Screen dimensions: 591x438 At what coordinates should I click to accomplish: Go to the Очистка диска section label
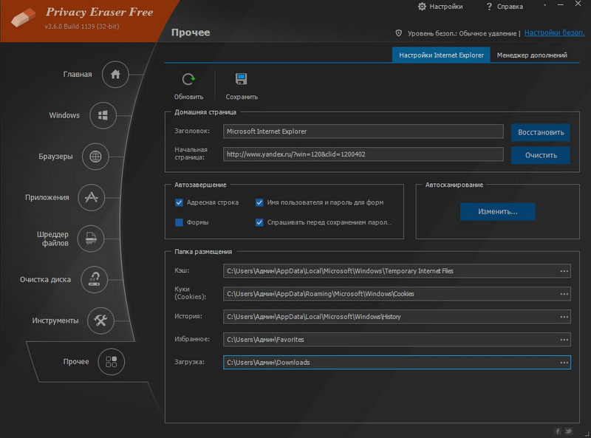point(45,280)
